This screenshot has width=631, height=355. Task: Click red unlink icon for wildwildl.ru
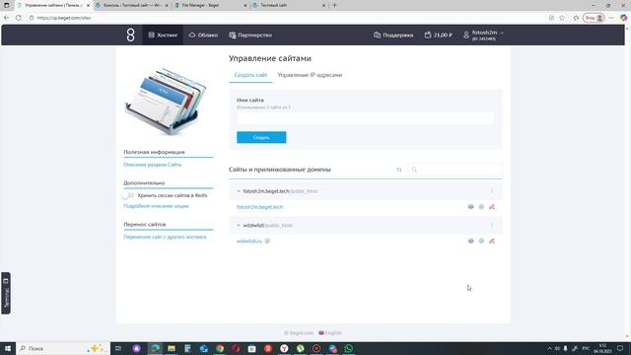pyautogui.click(x=492, y=241)
